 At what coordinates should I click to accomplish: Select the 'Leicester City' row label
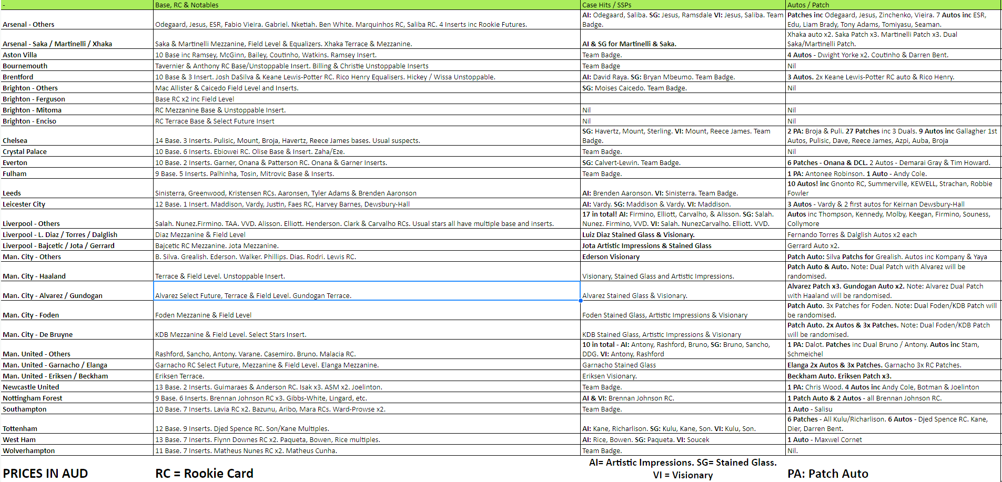click(x=77, y=204)
